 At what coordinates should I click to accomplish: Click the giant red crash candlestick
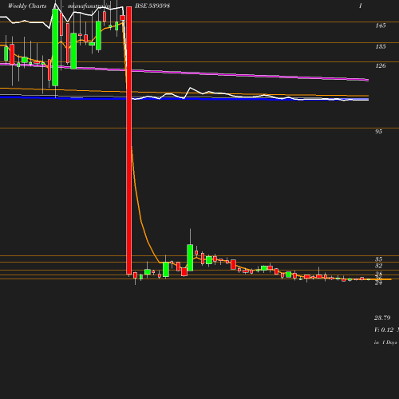click(129, 140)
